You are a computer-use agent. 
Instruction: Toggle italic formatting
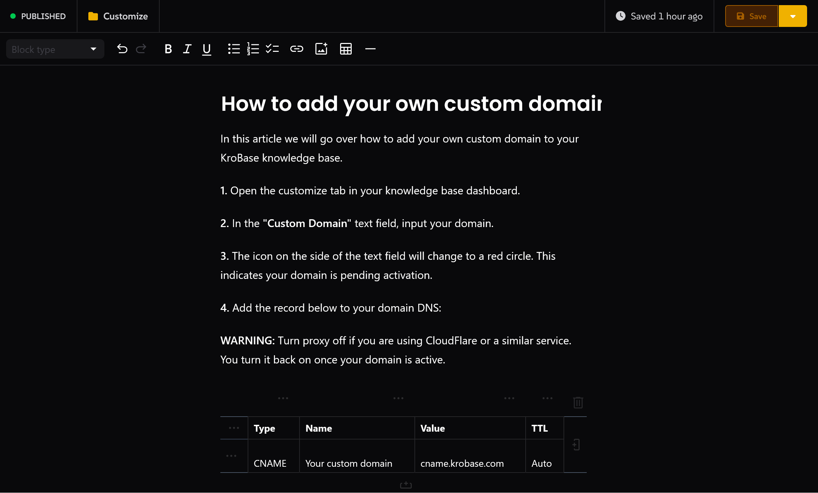[x=187, y=49]
